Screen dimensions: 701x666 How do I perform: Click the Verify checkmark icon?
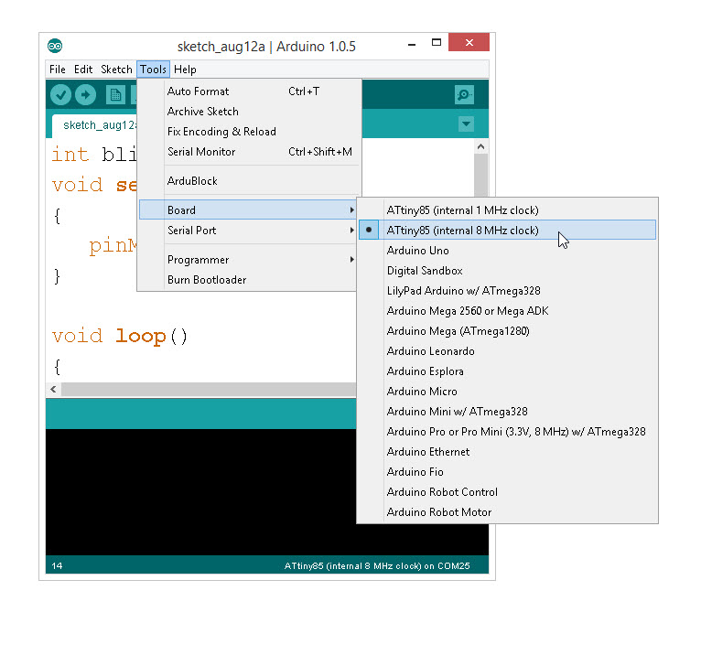coord(60,95)
